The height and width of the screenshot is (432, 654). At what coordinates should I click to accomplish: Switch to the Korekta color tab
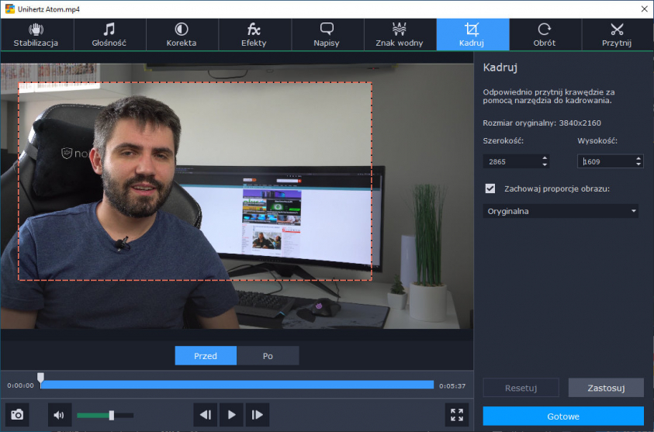182,35
